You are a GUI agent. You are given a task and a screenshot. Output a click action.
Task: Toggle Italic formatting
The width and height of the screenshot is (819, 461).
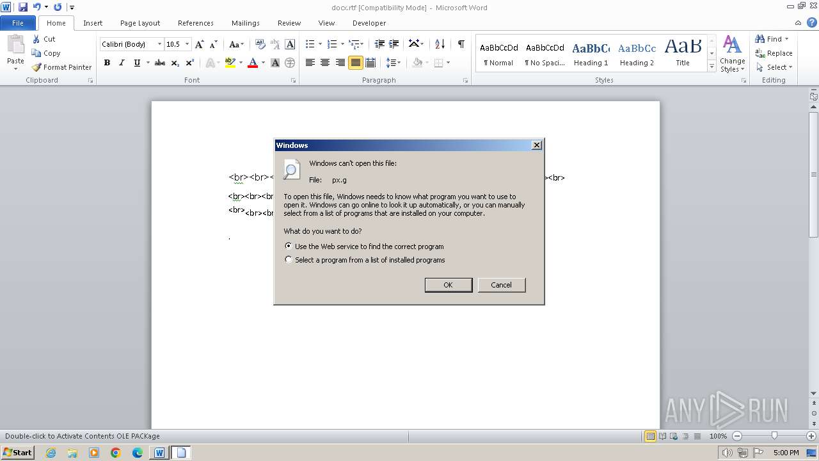coord(122,63)
